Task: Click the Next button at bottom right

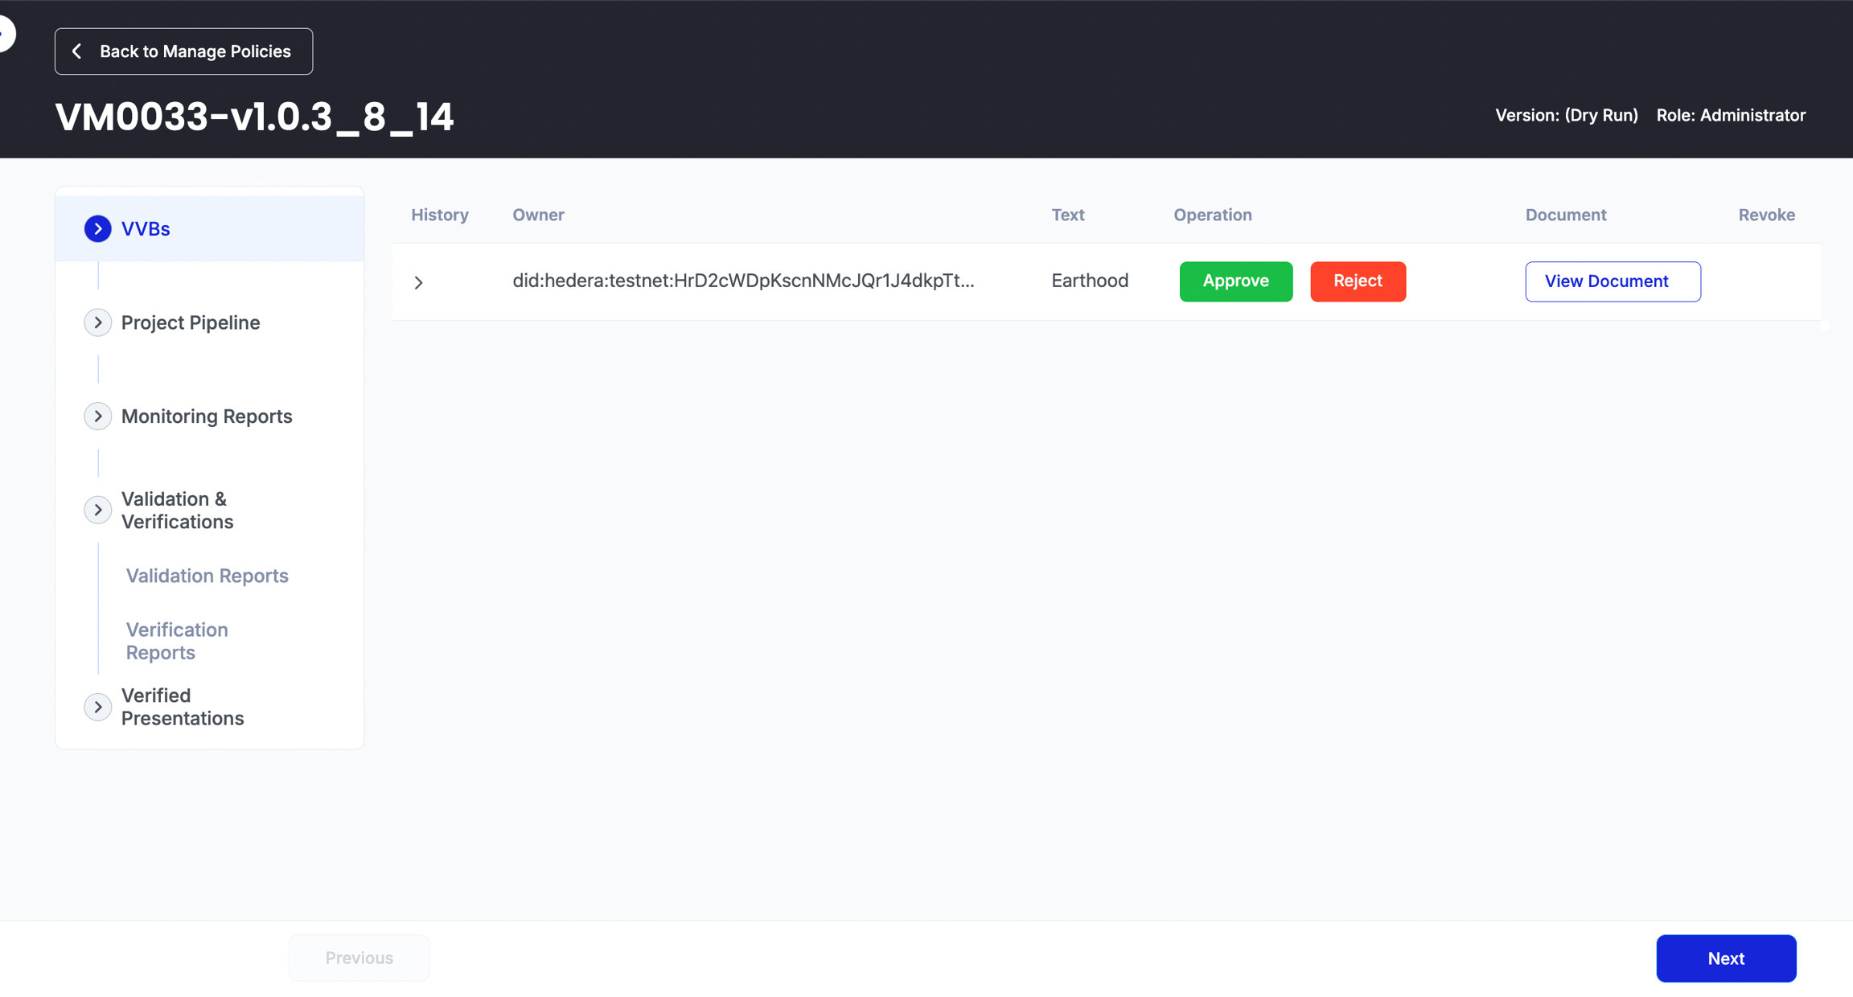Action: tap(1726, 958)
